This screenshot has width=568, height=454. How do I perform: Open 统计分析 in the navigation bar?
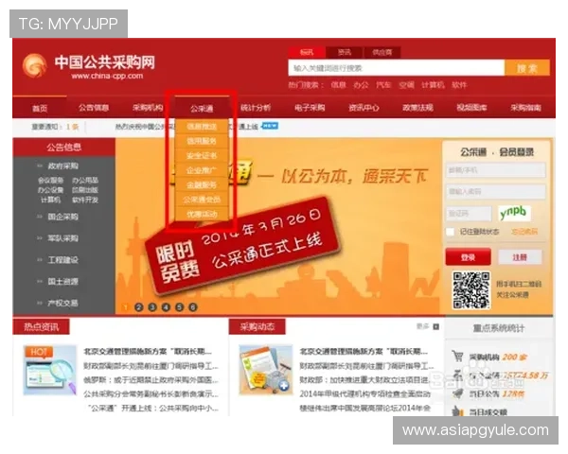(x=256, y=108)
